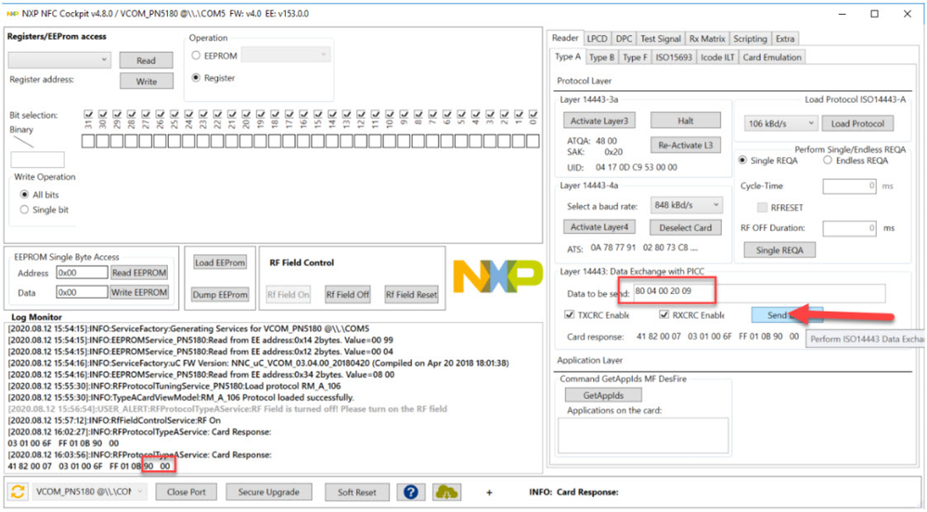
Task: Click the Re-Activate L3 button
Action: (x=686, y=145)
